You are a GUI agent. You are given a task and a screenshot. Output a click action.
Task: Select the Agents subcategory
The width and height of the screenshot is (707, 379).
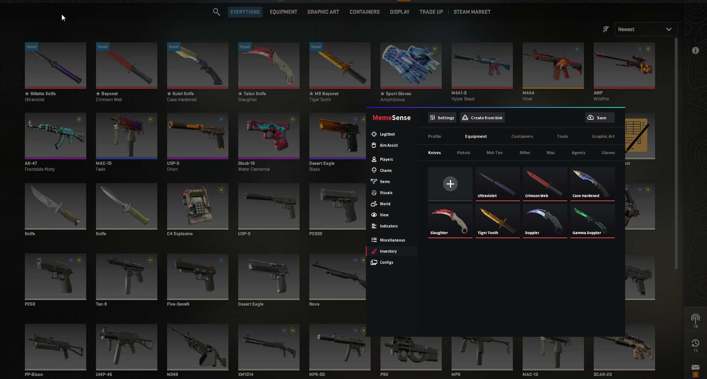pyautogui.click(x=578, y=153)
